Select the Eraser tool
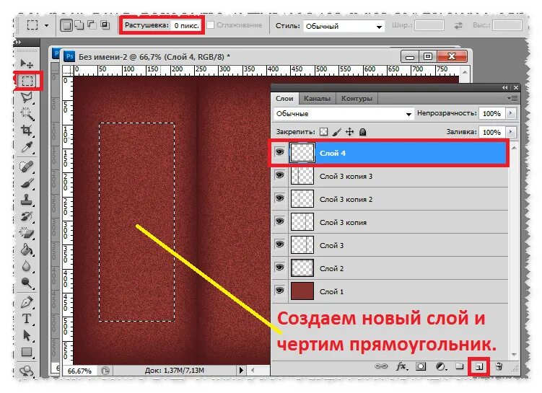This screenshot has height=393, width=542. coord(27,233)
